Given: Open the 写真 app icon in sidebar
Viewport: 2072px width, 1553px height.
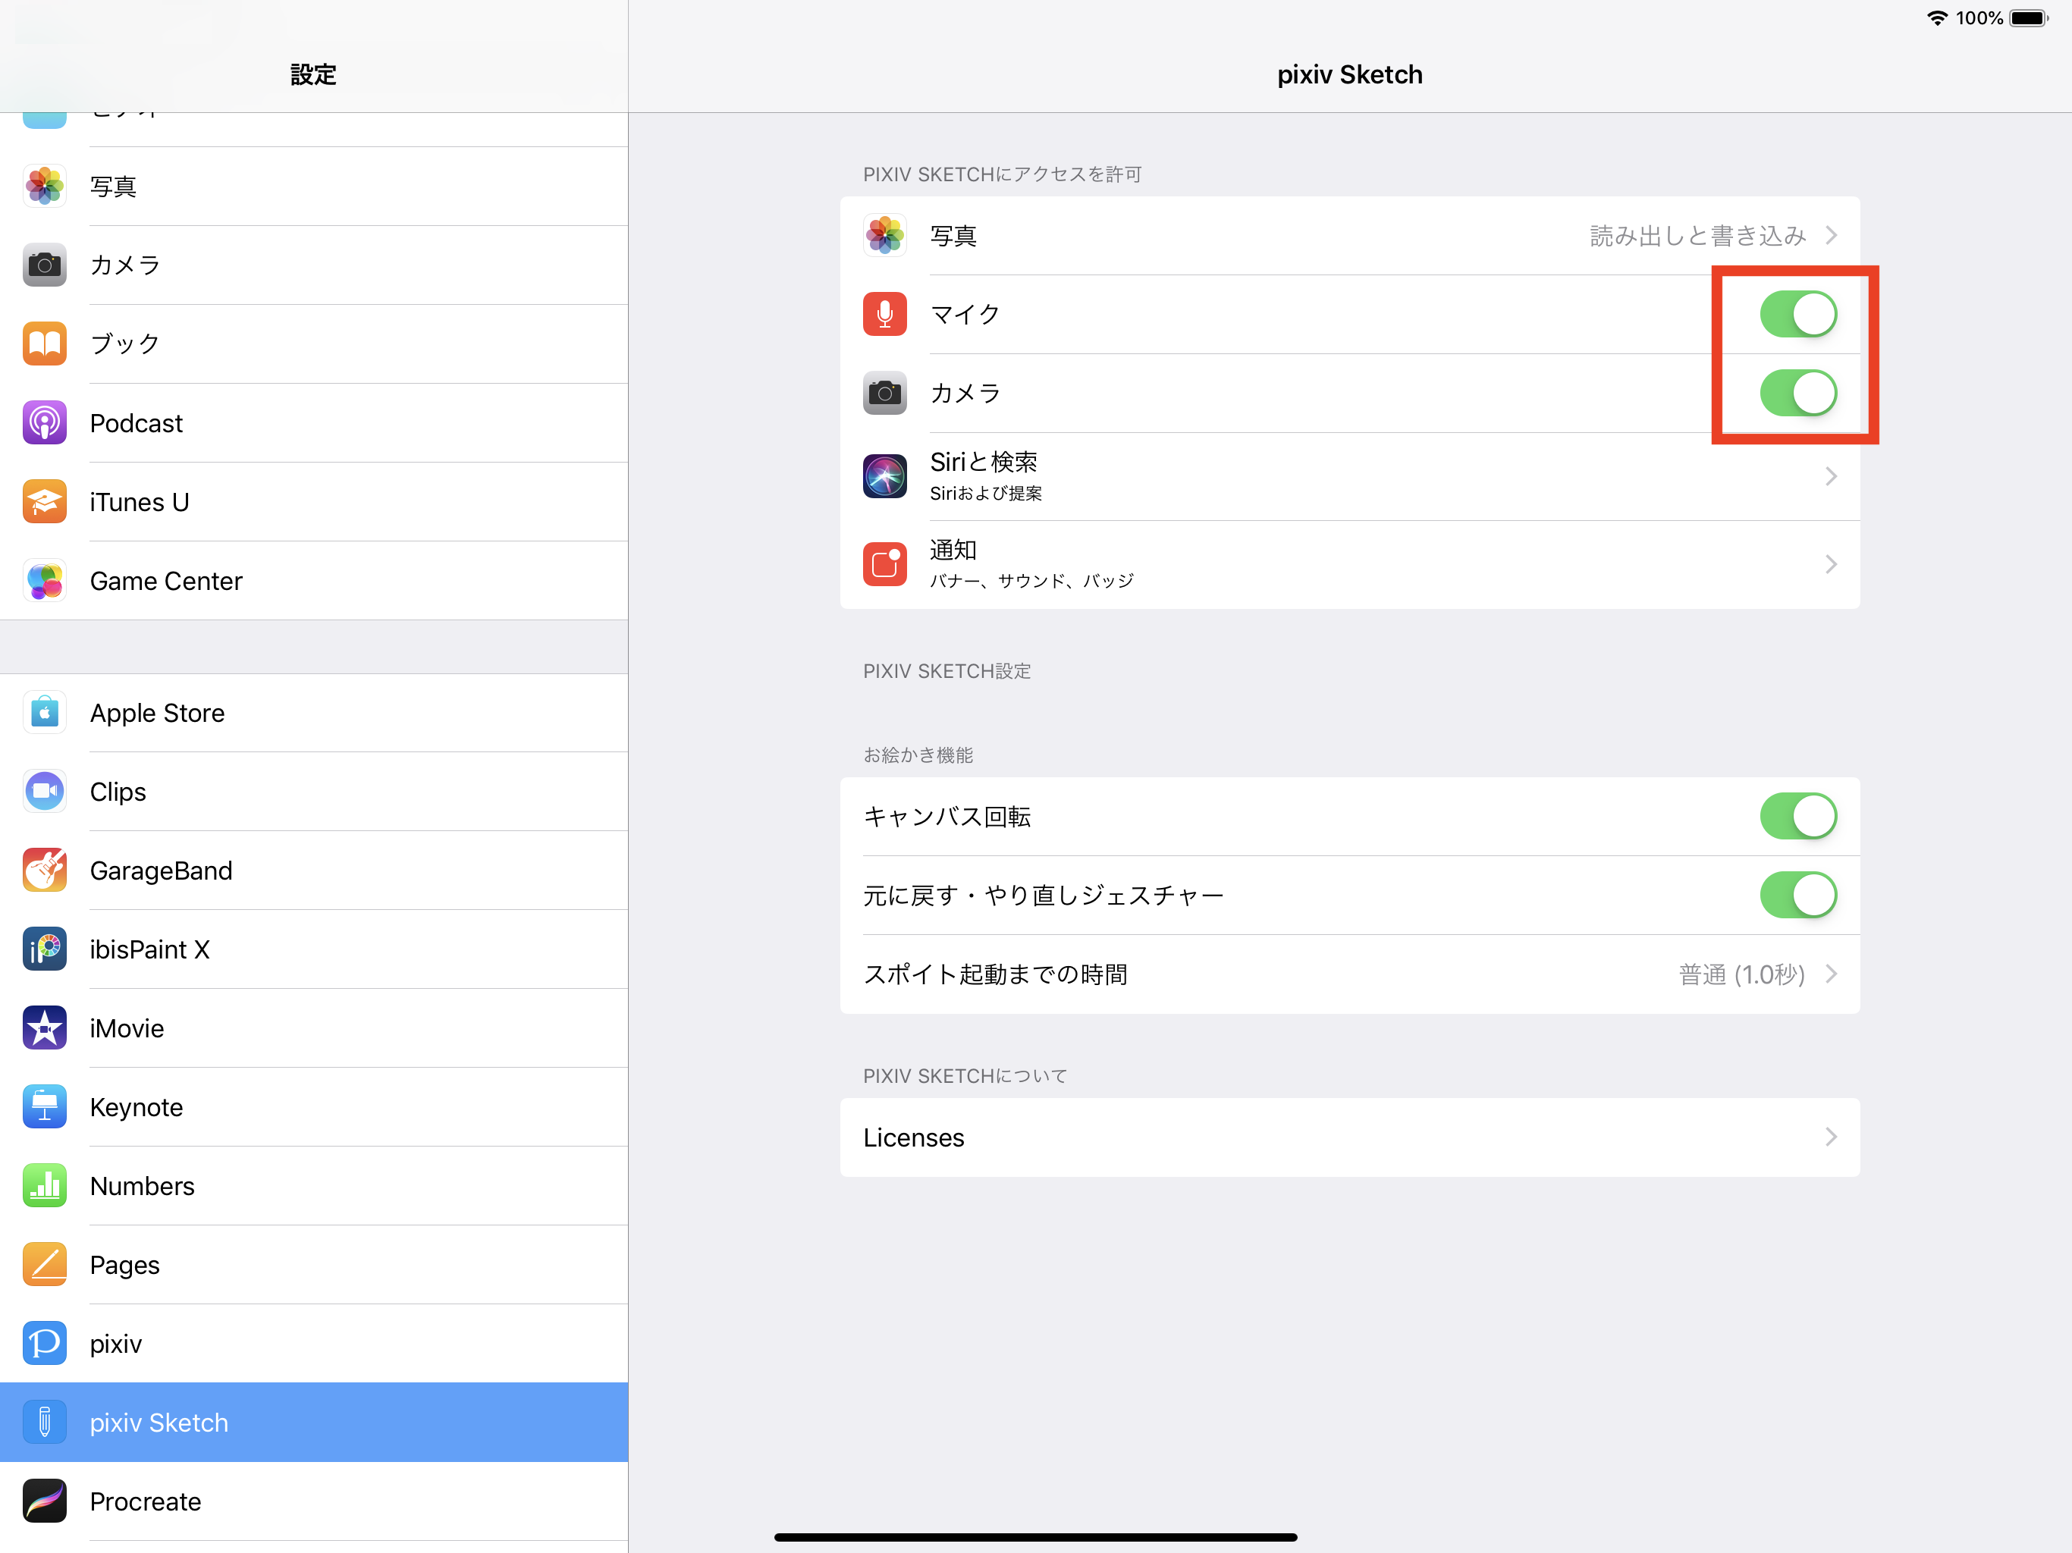Looking at the screenshot, I should tap(44, 187).
